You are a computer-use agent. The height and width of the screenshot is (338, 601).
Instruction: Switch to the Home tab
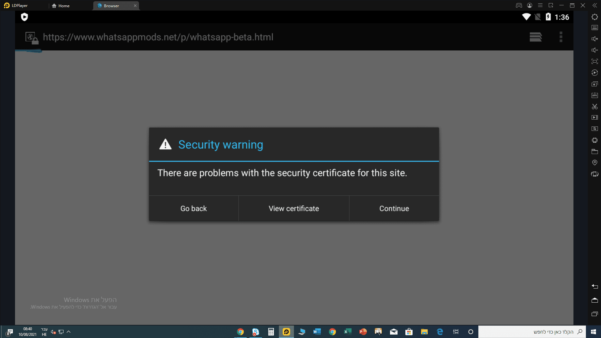pyautogui.click(x=61, y=6)
